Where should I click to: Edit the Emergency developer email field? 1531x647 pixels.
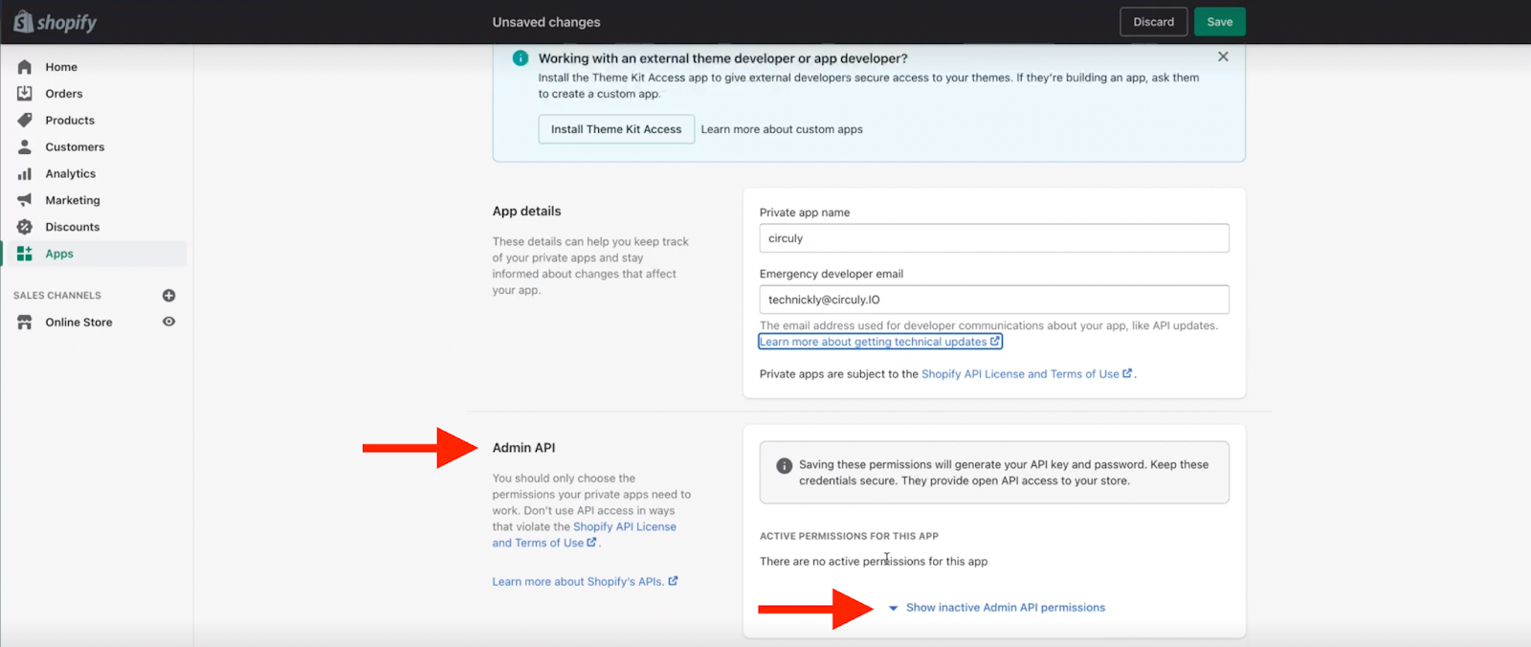[994, 300]
